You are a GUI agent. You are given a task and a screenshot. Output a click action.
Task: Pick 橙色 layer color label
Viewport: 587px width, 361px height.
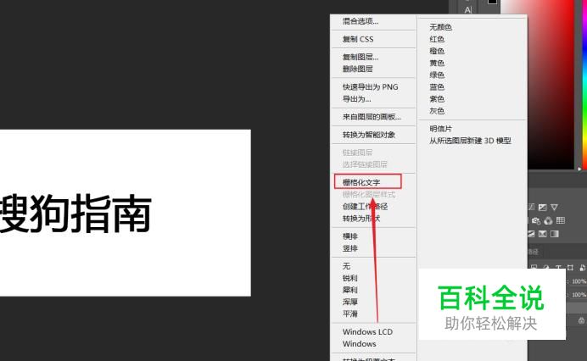(x=437, y=51)
